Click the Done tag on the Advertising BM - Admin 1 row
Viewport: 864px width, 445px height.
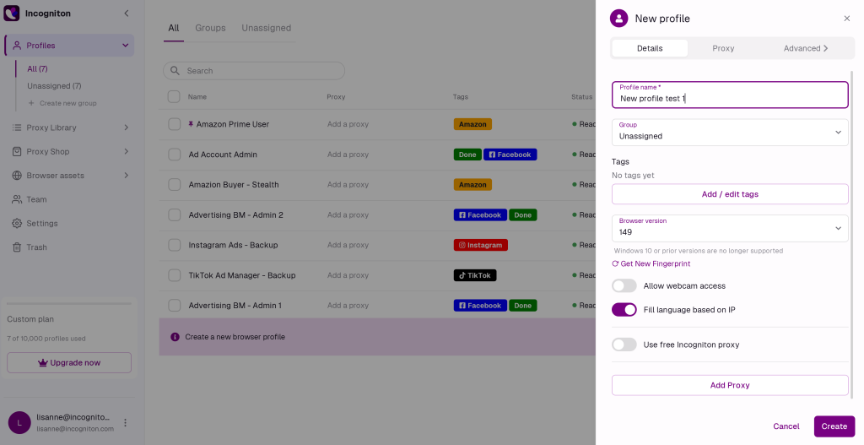[x=523, y=306]
